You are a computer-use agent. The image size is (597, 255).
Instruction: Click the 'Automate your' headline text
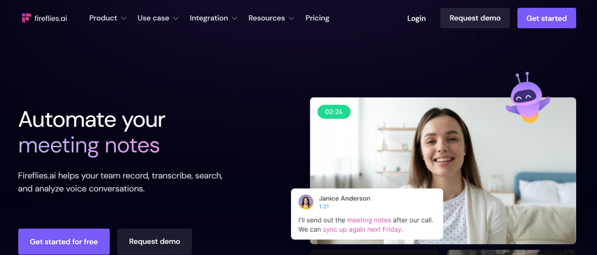point(92,120)
